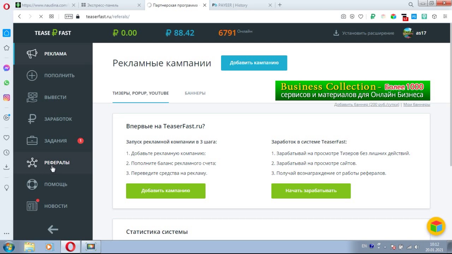Viewport: 452px width, 254px height.
Task: Click green Добавить кампанию button
Action: pyautogui.click(x=166, y=191)
